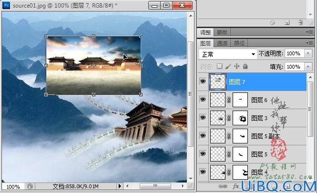This screenshot has width=317, height=193.
Task: Click the lock transparent pixels icon
Action: (219, 66)
